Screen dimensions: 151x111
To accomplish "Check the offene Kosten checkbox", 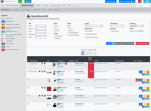I will click(x=111, y=31).
